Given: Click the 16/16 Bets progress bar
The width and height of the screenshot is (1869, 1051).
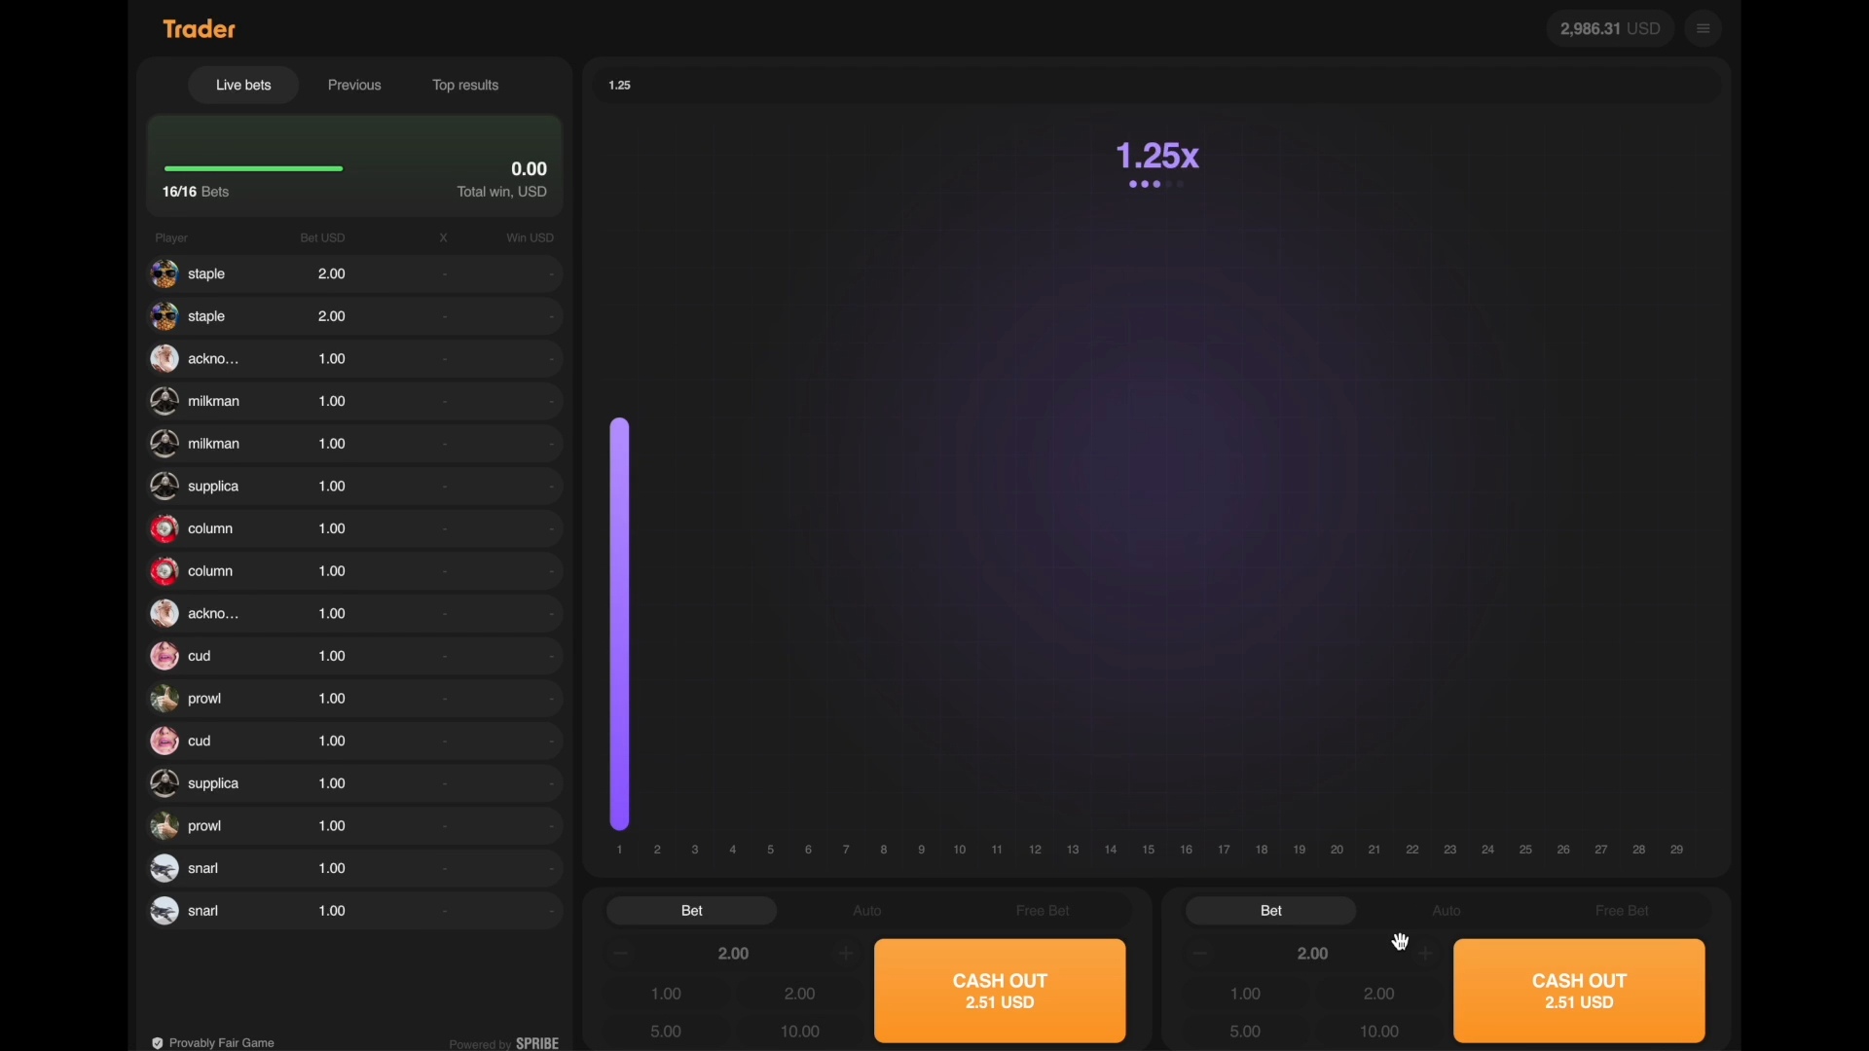Looking at the screenshot, I should point(253,168).
